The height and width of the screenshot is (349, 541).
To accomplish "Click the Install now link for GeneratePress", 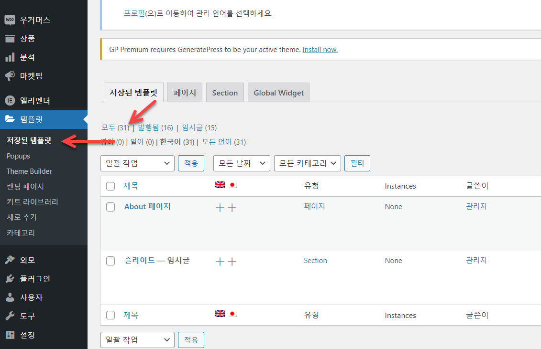I will [x=320, y=49].
